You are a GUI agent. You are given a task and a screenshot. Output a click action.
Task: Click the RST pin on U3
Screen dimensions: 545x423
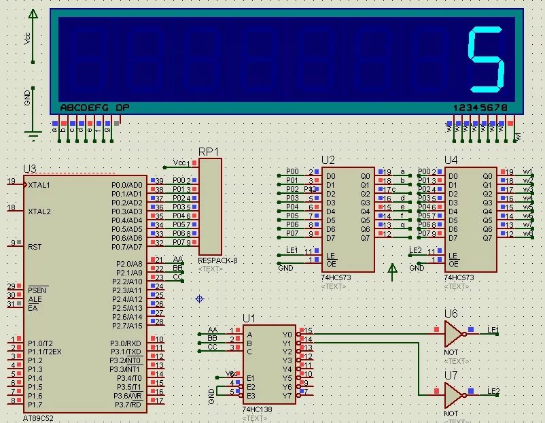pos(35,247)
